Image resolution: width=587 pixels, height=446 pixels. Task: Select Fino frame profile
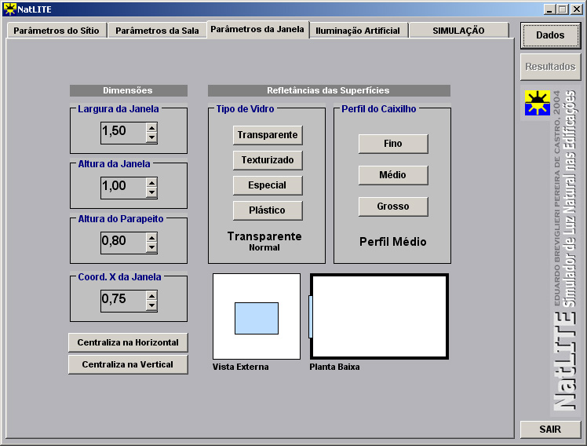(x=393, y=144)
